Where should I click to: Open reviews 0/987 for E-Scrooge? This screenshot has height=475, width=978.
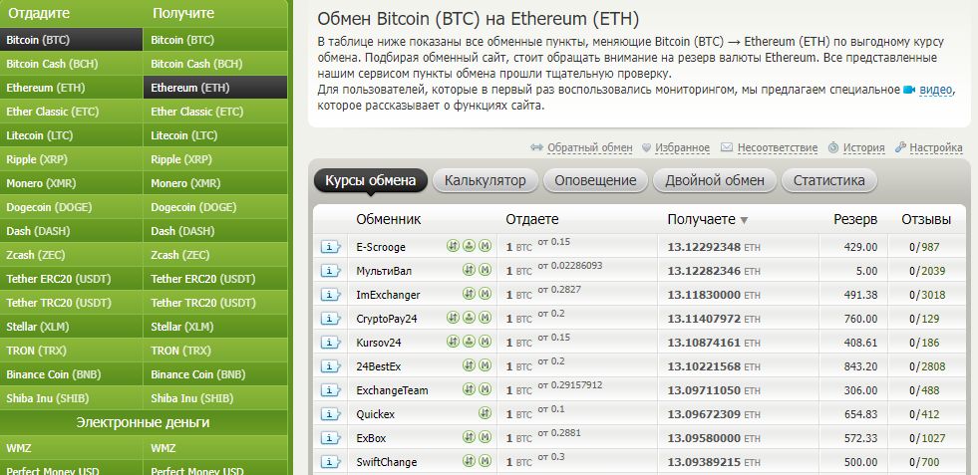pyautogui.click(x=924, y=247)
